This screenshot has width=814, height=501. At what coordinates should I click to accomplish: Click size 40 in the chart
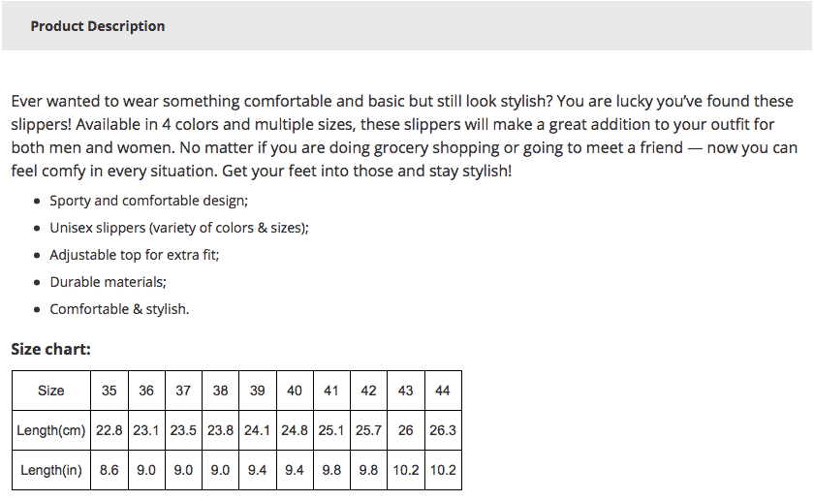click(295, 391)
